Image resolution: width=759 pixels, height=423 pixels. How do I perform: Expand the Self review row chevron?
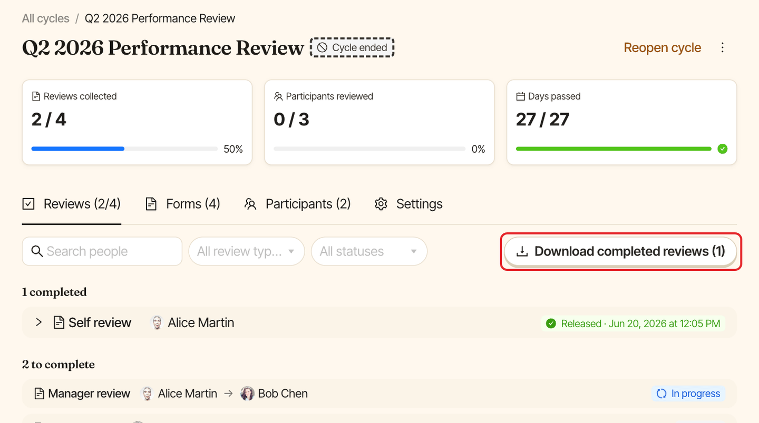38,322
